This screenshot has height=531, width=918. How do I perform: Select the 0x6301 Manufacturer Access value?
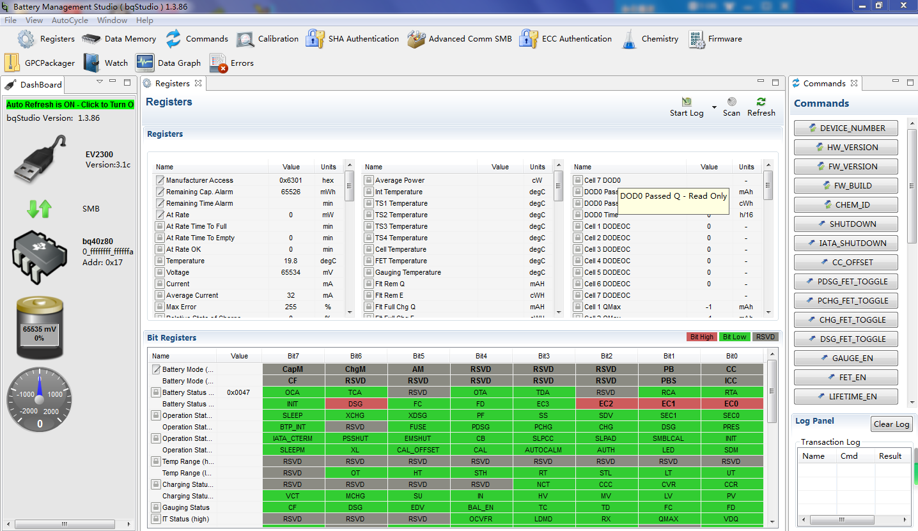(291, 180)
